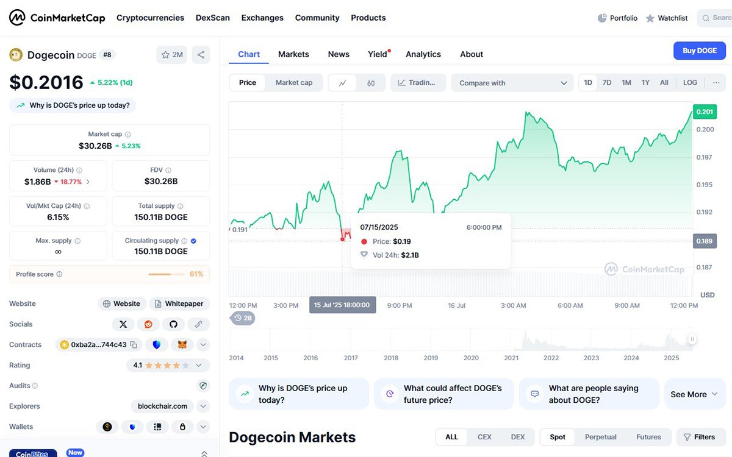The width and height of the screenshot is (732, 457).
Task: Expand the Rating 4.1 details
Action: pos(199,366)
